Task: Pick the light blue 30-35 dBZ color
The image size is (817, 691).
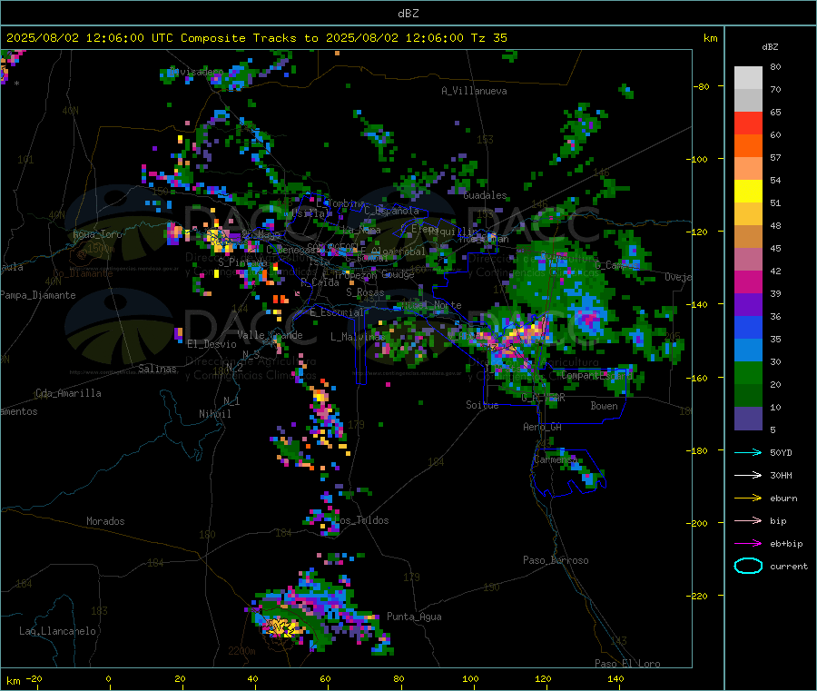Action: [x=748, y=350]
